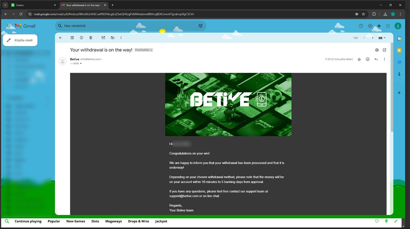Image resolution: width=410 pixels, height=229 pixels.
Task: Go to older message arrow
Action: click(x=373, y=38)
